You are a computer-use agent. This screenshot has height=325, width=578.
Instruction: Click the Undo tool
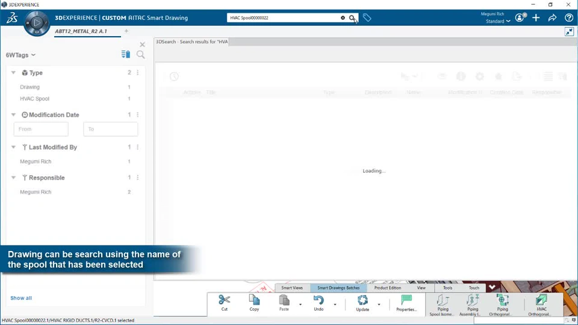click(319, 303)
